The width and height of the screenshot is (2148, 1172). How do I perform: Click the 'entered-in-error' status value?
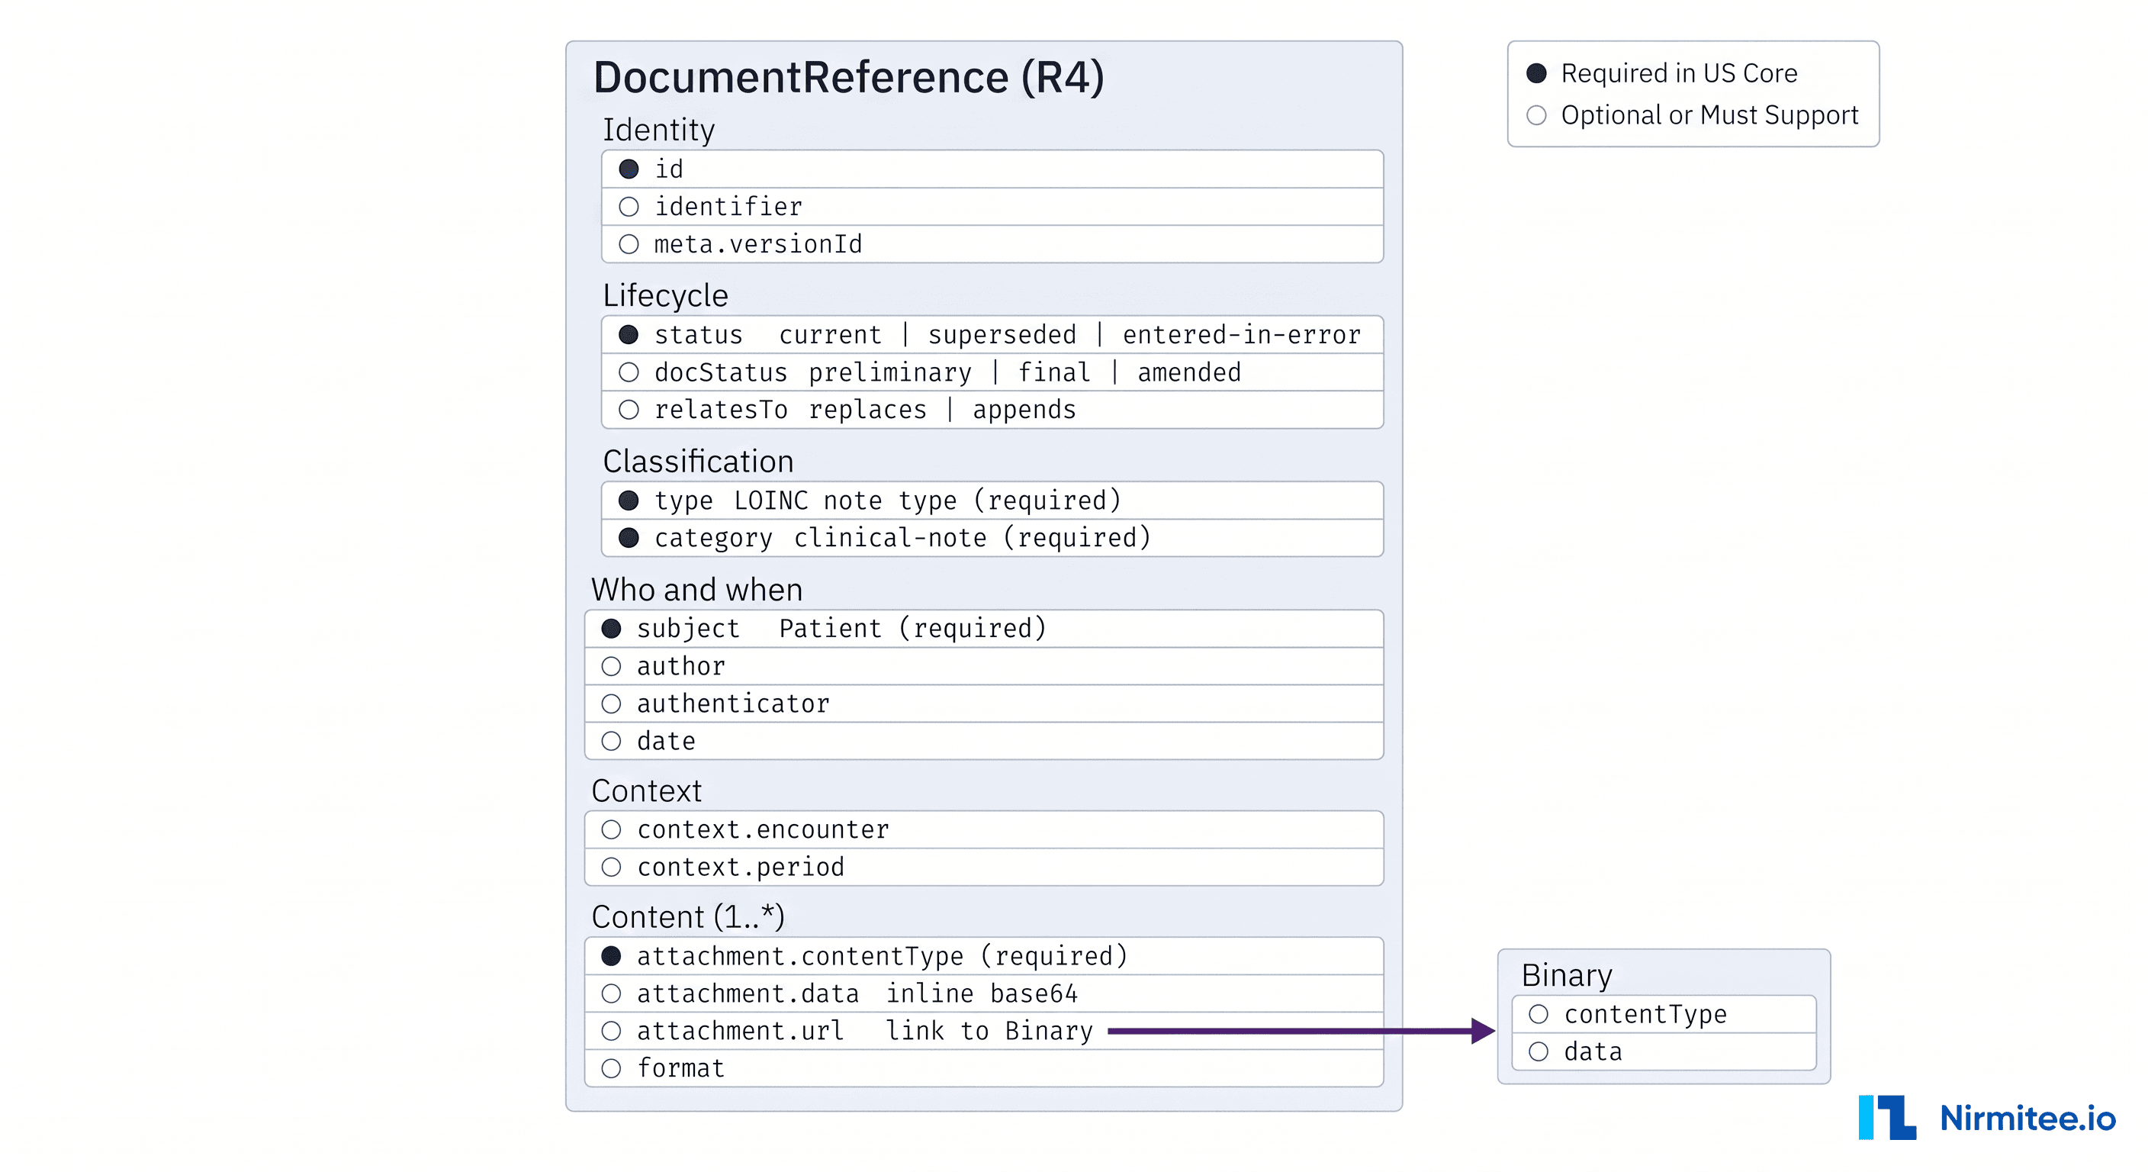click(x=1242, y=334)
